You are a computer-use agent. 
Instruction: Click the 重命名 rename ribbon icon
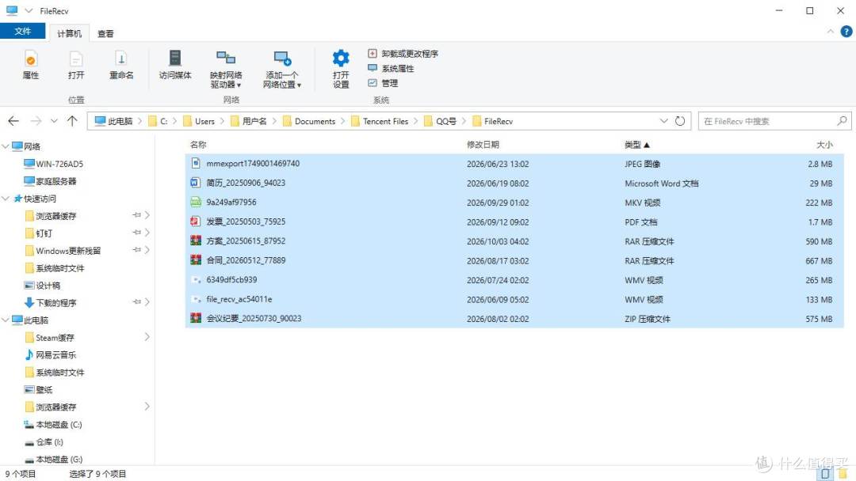(121, 65)
